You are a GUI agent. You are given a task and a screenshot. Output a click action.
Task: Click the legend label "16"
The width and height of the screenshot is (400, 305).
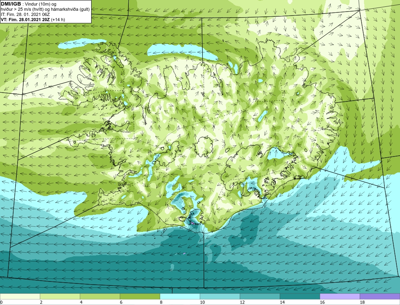pyautogui.click(x=322, y=303)
